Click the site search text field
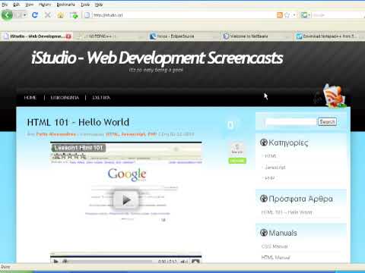The height and width of the screenshot is (273, 365). (291, 122)
